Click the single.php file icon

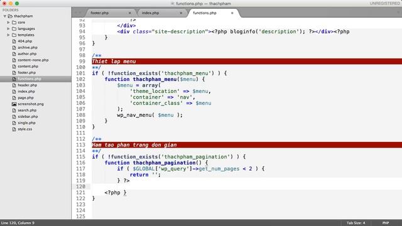pyautogui.click(x=14, y=123)
